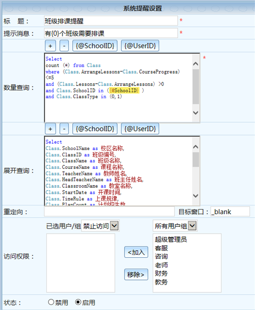Click the - button above 数量查询
Image resolution: width=255 pixels, height=310 pixels.
coord(64,46)
